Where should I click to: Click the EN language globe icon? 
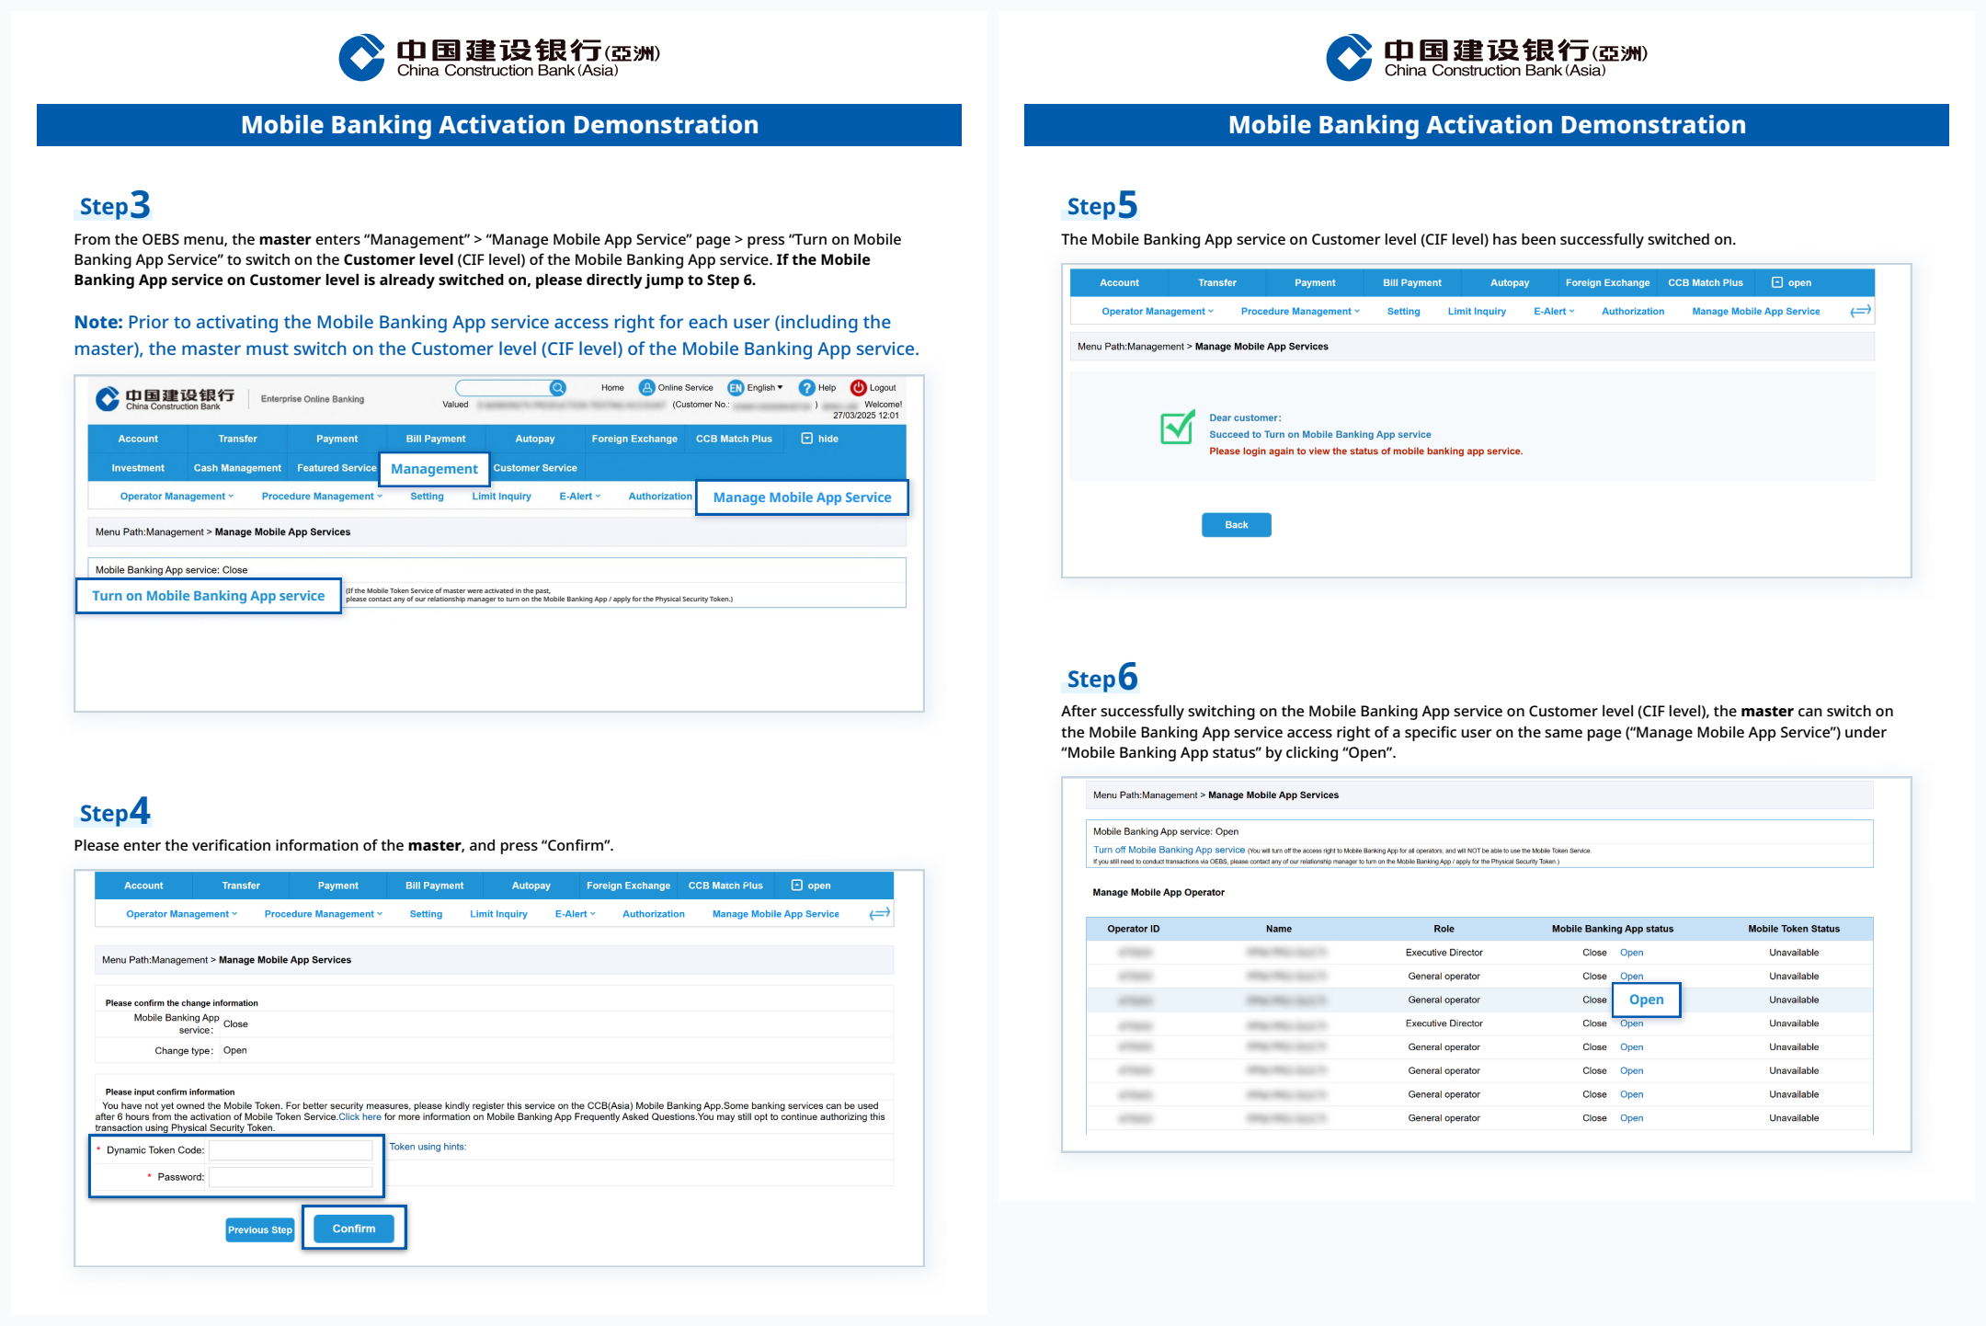tap(736, 388)
